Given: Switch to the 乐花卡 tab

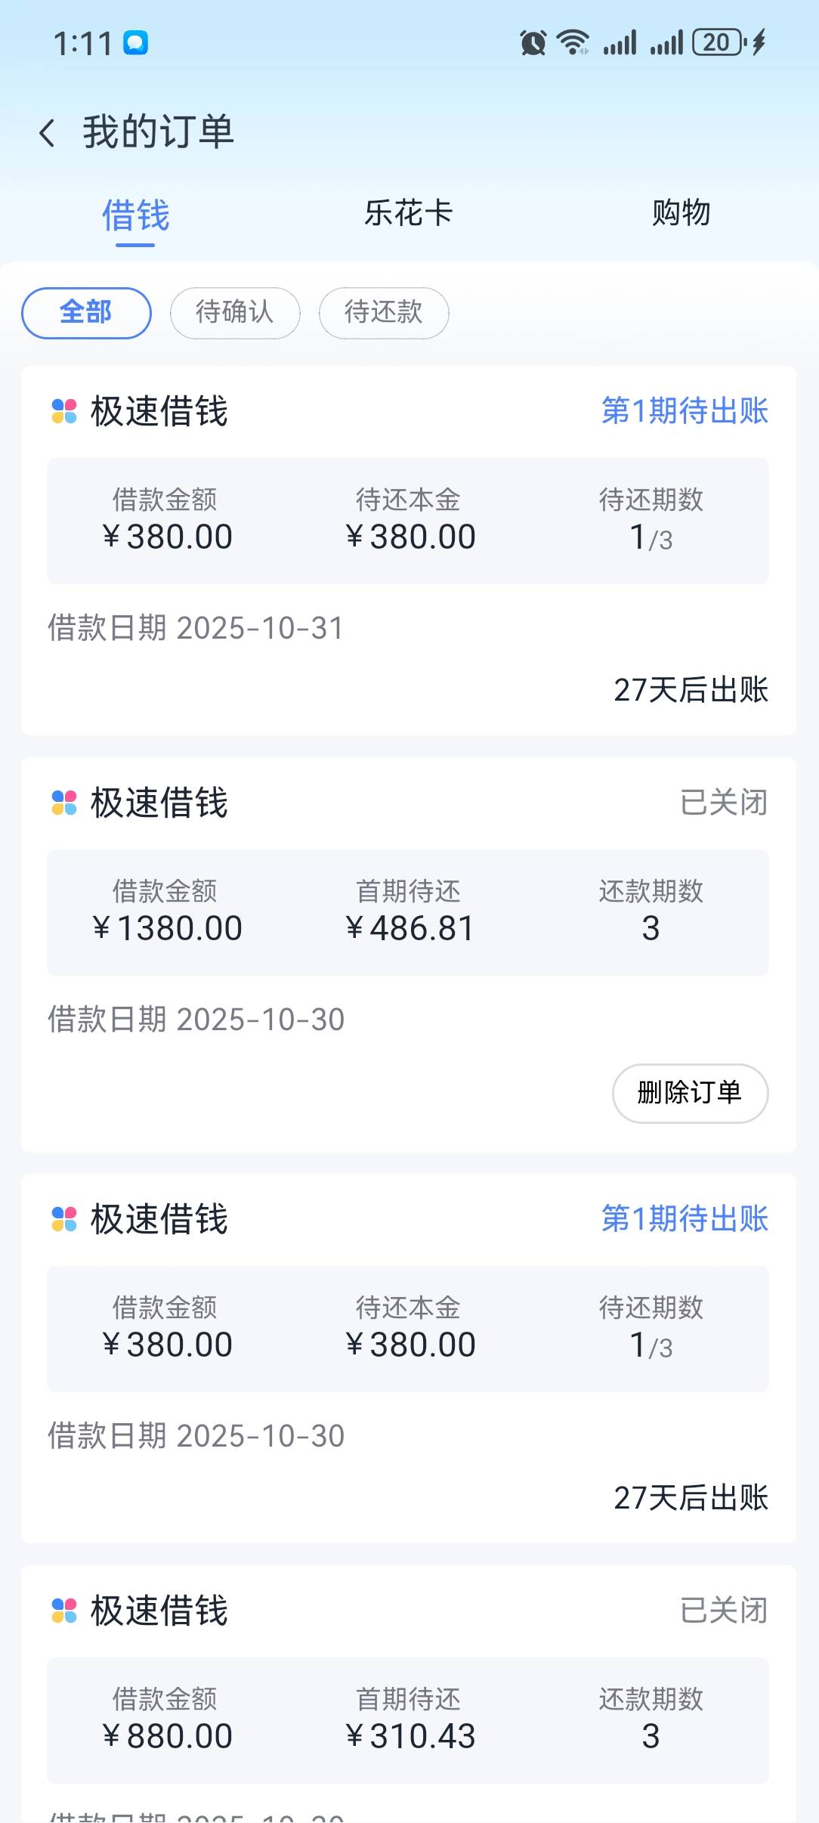Looking at the screenshot, I should point(408,214).
